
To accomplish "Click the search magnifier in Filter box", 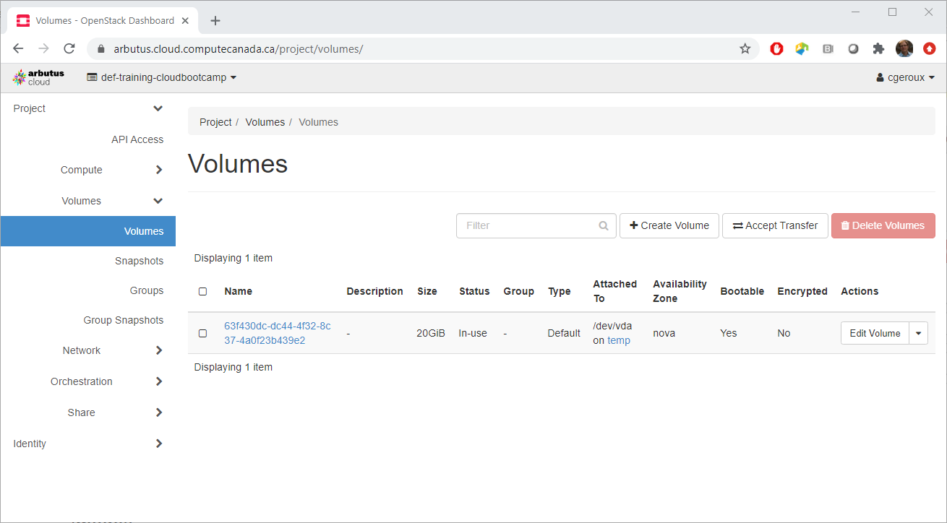I will [x=604, y=225].
